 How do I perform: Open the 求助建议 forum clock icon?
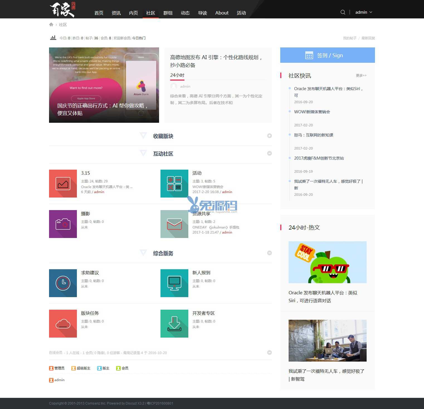63,283
